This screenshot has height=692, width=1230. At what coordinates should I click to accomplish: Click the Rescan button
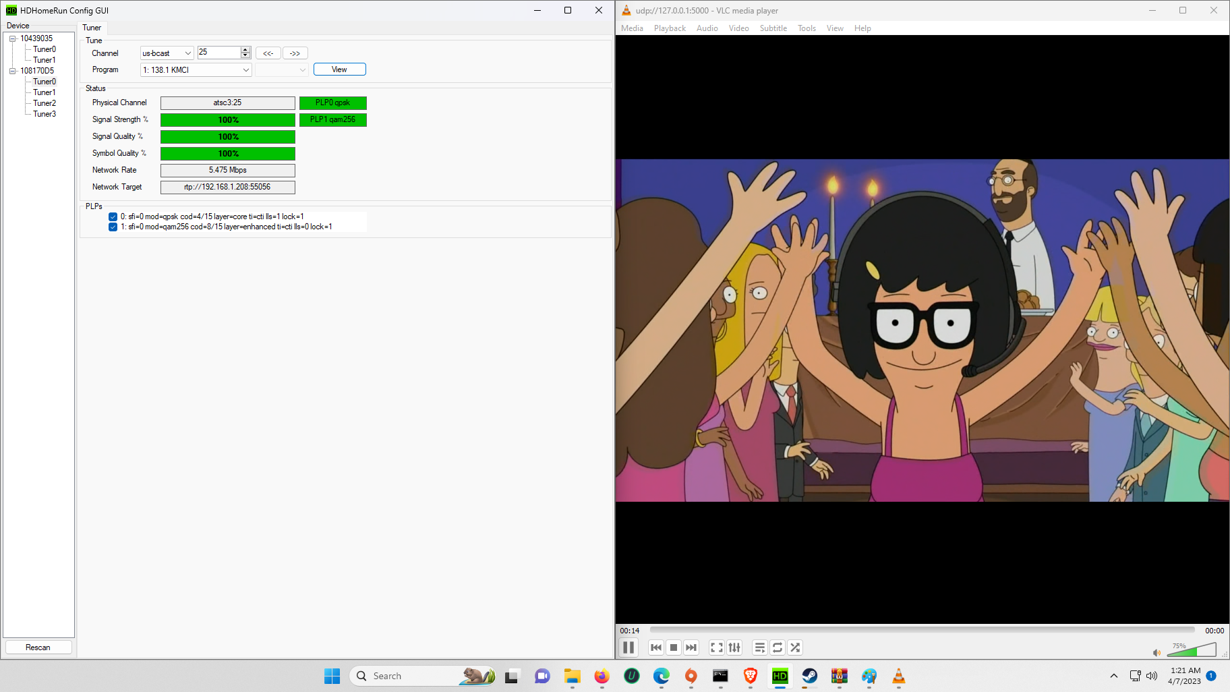pyautogui.click(x=38, y=647)
